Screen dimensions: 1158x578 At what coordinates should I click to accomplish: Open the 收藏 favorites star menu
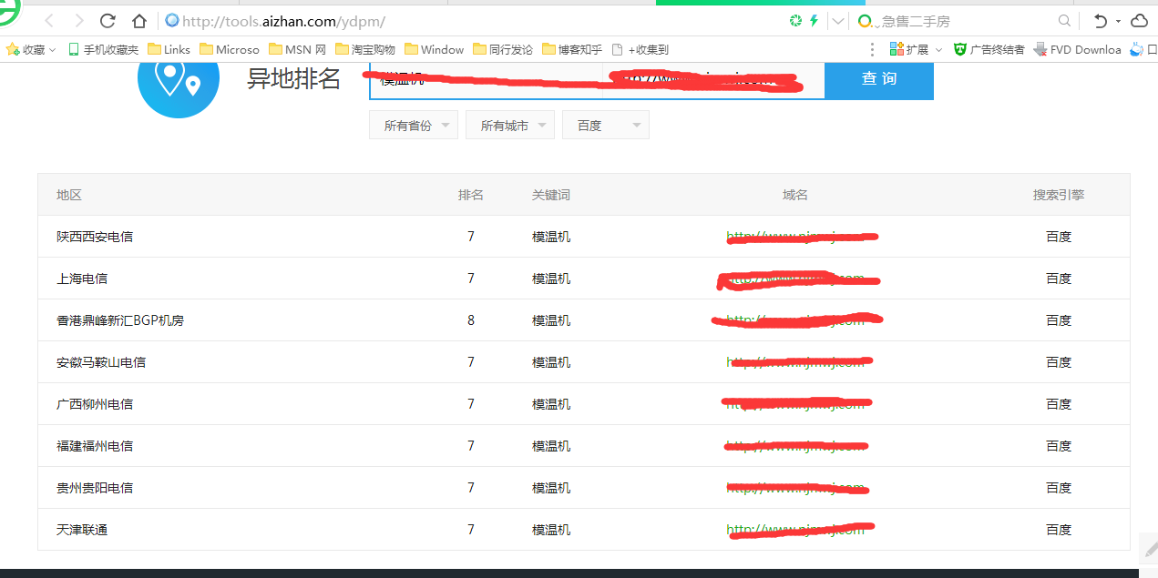31,49
